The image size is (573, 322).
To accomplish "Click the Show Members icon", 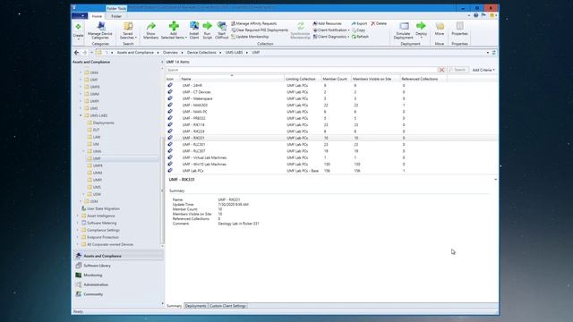I will tap(150, 26).
